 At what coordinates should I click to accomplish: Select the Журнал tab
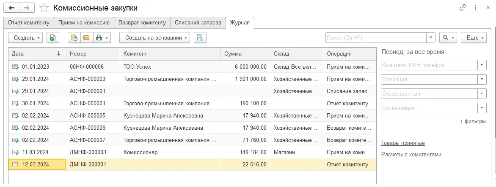coord(240,23)
